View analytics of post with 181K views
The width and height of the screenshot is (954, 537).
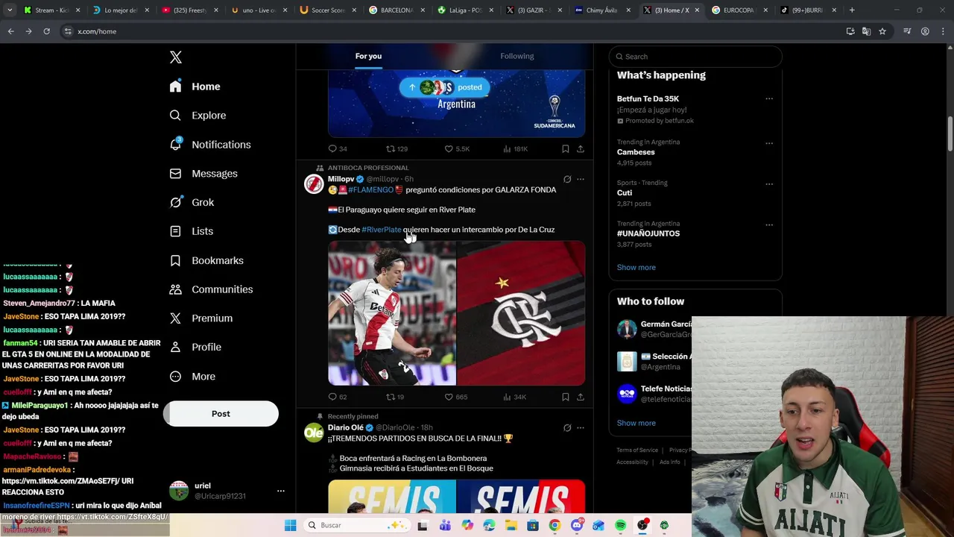(x=516, y=149)
